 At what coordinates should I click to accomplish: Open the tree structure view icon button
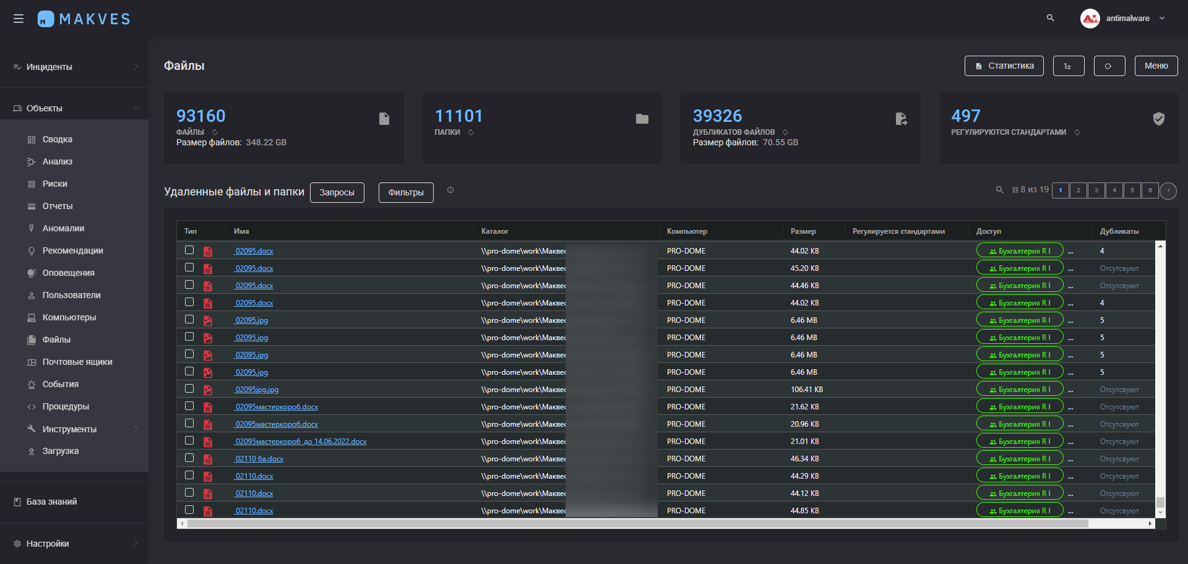tap(1069, 66)
